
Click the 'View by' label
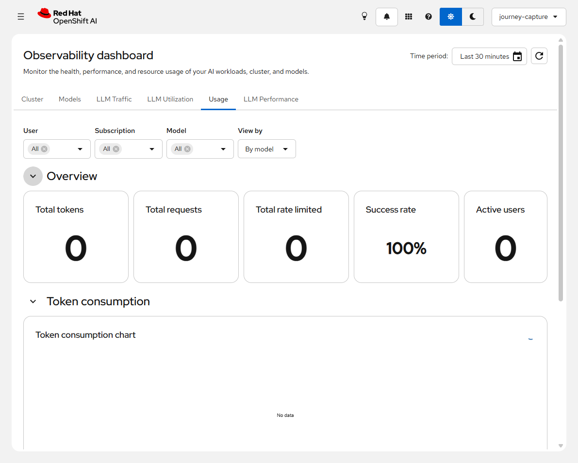click(x=250, y=131)
